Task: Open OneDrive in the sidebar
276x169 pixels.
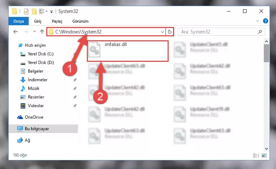Action: (x=34, y=117)
